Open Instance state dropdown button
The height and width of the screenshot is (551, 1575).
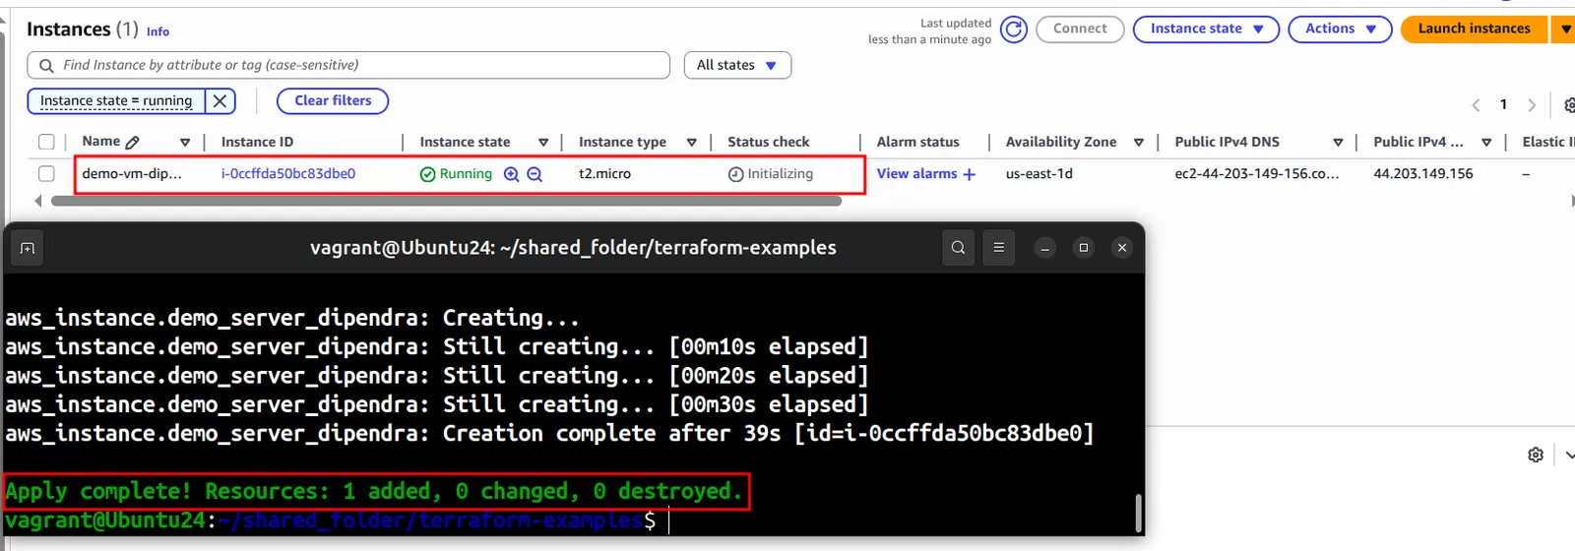click(1206, 30)
